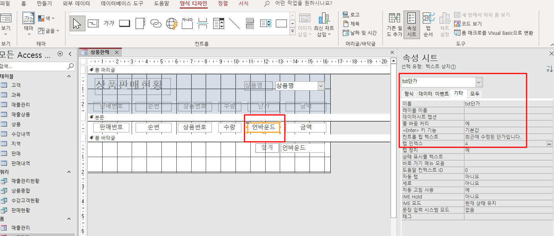This screenshot has width=554, height=236.
Task: Insert a Logo (로고) in the header
Action: point(351,14)
